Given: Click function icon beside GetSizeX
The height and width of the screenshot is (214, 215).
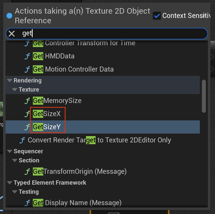Looking at the screenshot, I should click(x=27, y=114).
